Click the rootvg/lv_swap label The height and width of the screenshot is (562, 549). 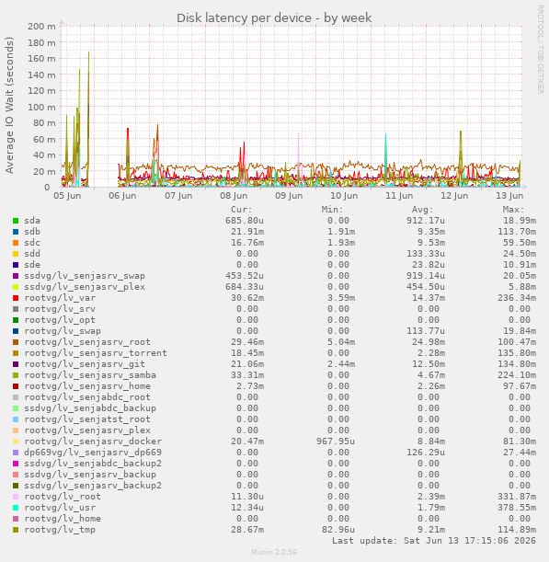point(63,331)
